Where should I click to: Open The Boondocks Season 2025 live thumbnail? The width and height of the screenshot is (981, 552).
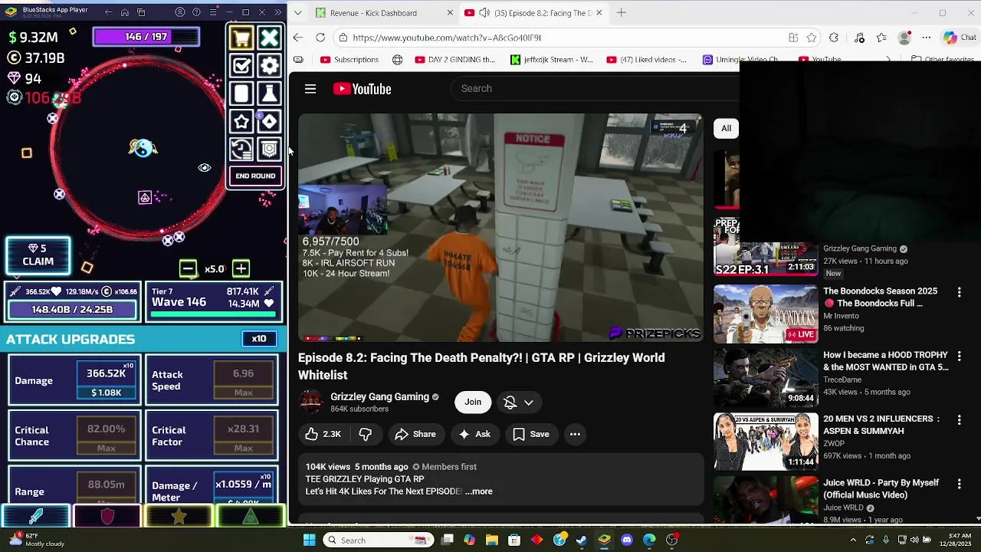coord(766,314)
